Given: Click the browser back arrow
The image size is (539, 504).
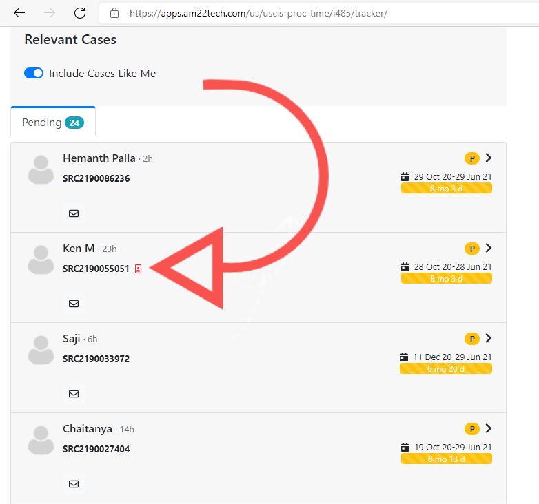Looking at the screenshot, I should coord(19,13).
